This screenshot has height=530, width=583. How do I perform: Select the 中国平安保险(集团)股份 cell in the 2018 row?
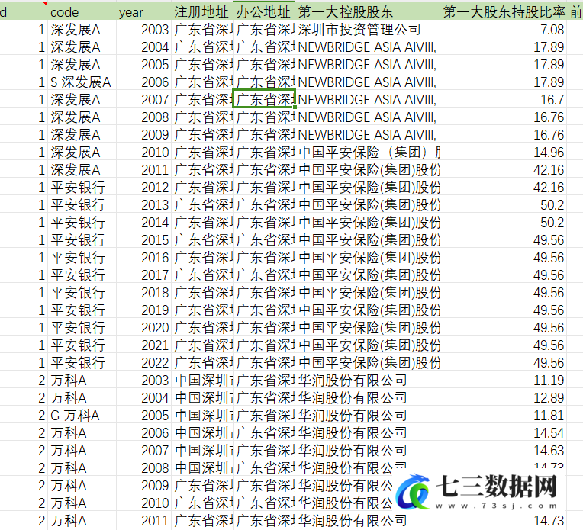click(367, 293)
